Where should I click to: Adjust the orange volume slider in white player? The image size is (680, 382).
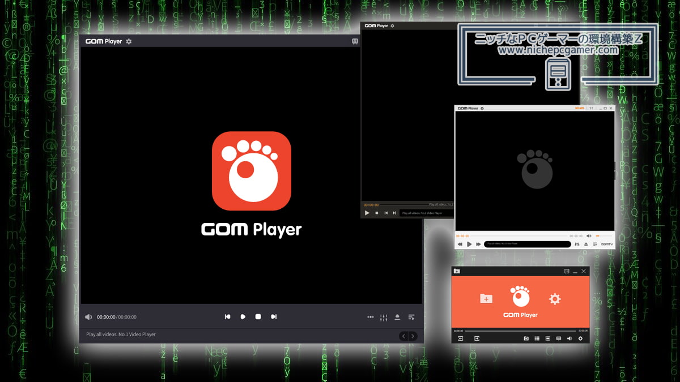[603, 236]
